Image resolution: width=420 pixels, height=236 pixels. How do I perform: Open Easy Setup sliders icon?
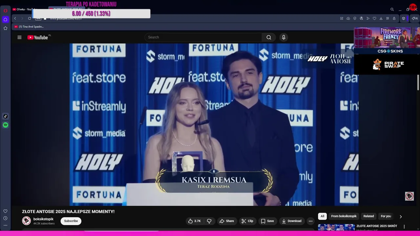point(388,18)
